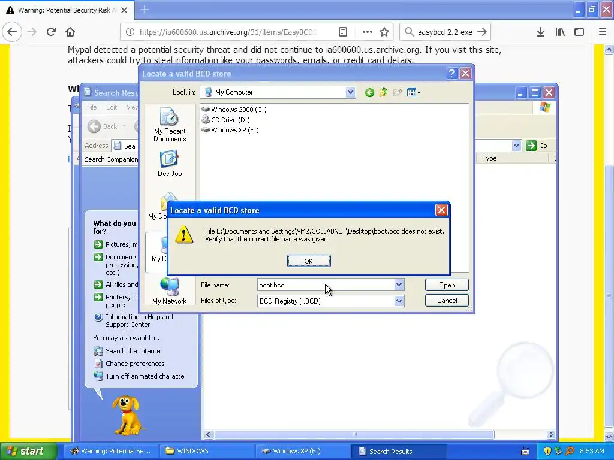Click OK in the BCD store error dialog
Screen dimensions: 614x460
pos(309,261)
